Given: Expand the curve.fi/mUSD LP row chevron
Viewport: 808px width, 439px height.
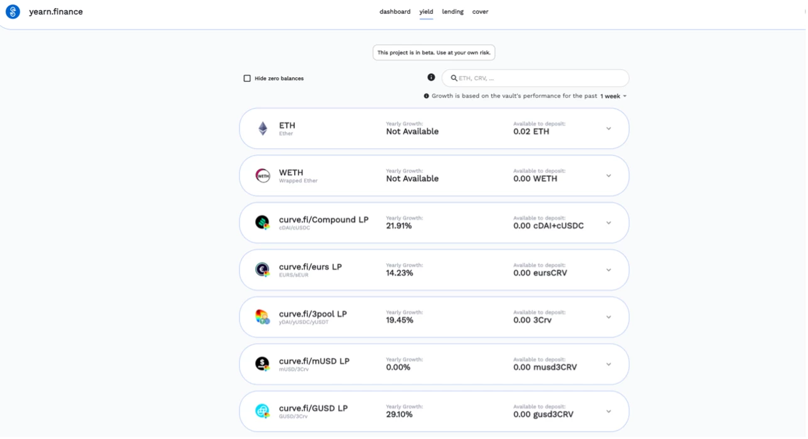Looking at the screenshot, I should click(x=608, y=364).
